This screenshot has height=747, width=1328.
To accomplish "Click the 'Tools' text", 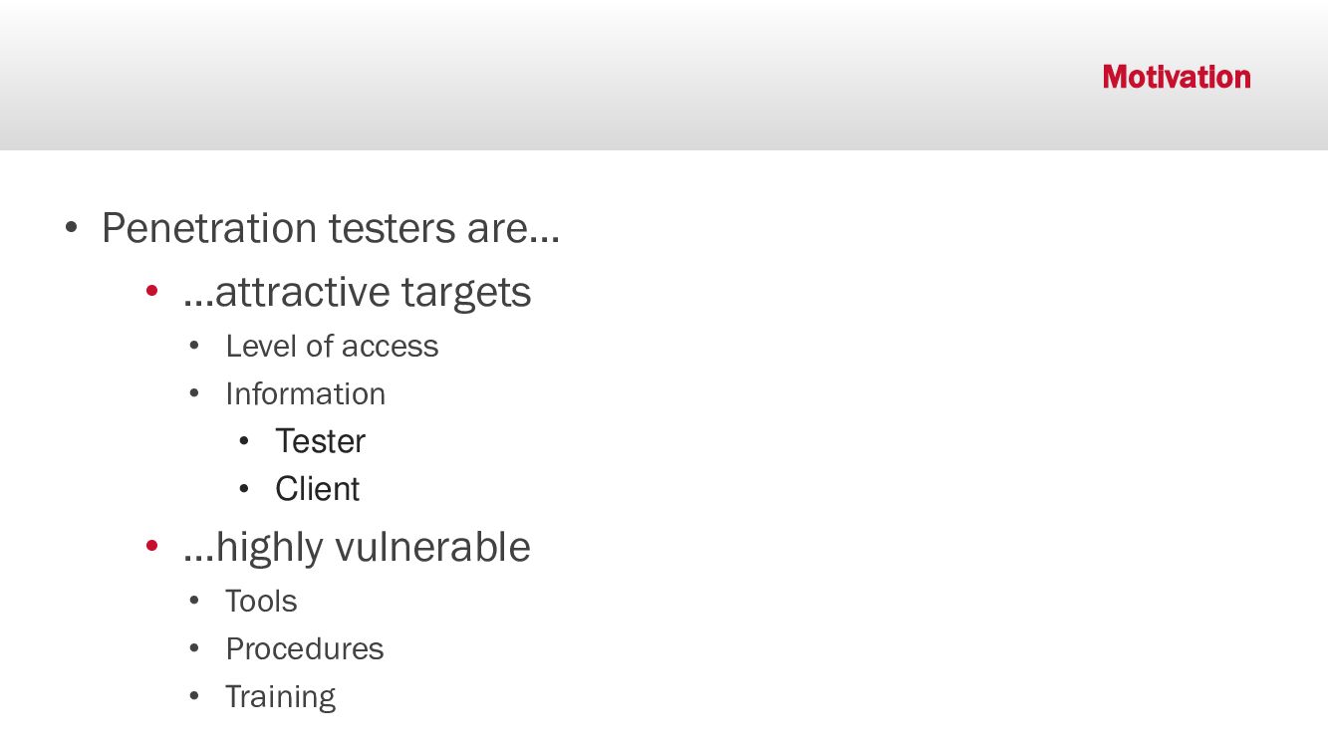I will 261,601.
